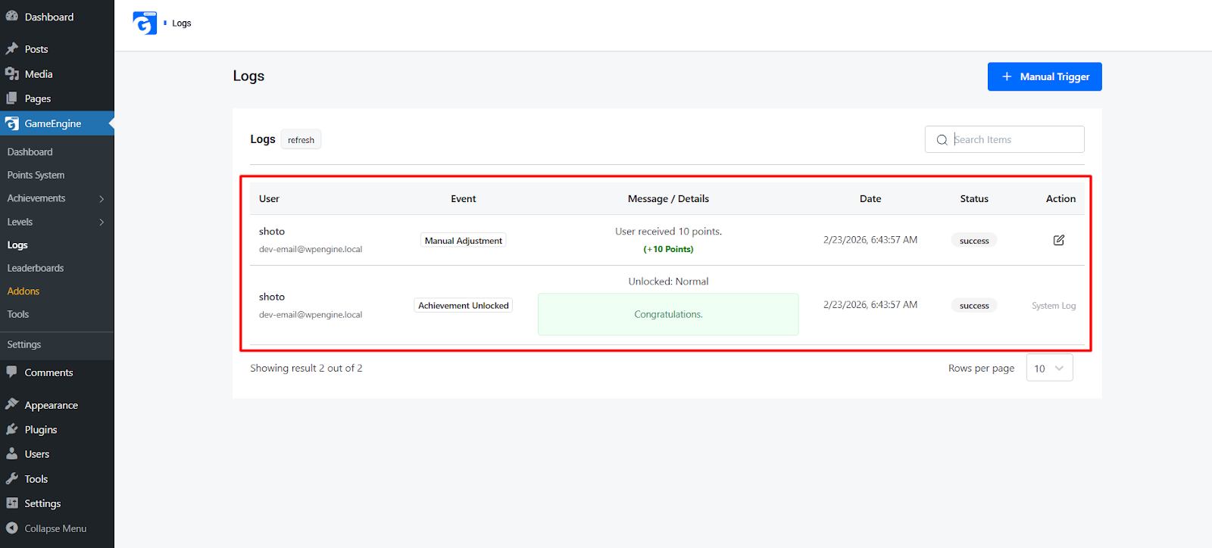Click the Unlocked: Normal message text
The image size is (1212, 548).
tap(668, 282)
